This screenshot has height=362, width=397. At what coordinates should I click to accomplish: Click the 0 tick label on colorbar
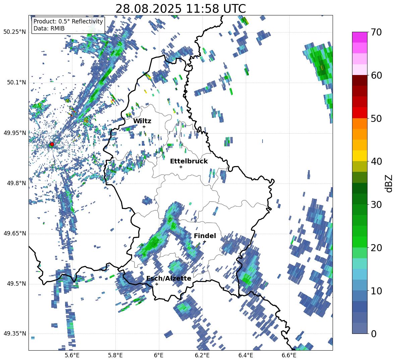click(374, 334)
